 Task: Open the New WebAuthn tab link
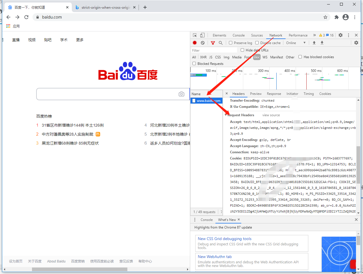215,256
